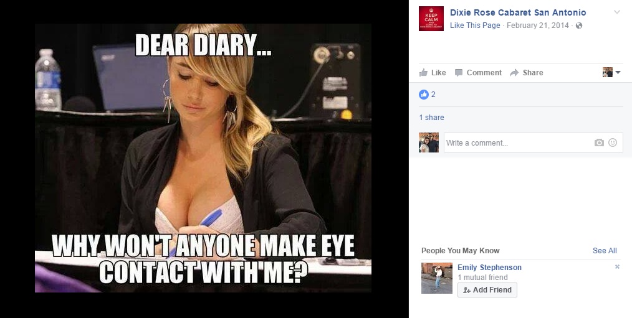The height and width of the screenshot is (318, 632).
Task: Focus the Write a comment field
Action: coord(534,143)
